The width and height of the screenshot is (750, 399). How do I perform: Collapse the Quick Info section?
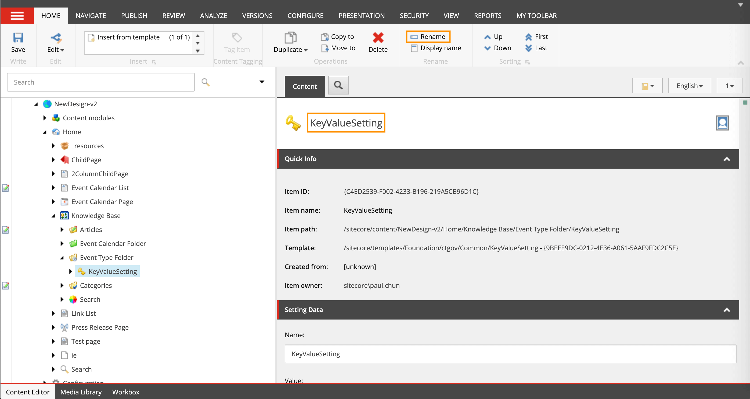click(727, 159)
